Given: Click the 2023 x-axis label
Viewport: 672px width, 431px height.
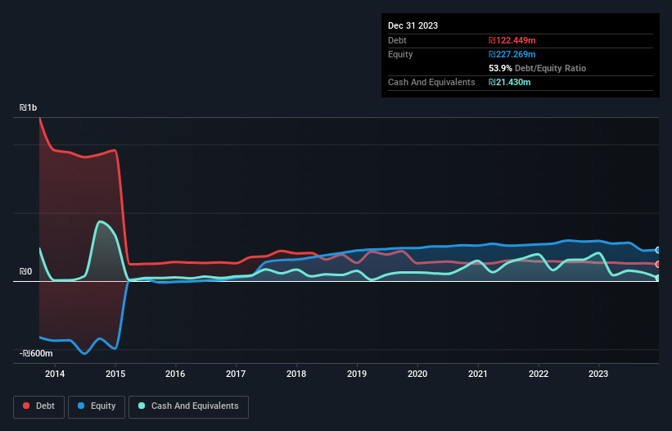Looking at the screenshot, I should 598,374.
